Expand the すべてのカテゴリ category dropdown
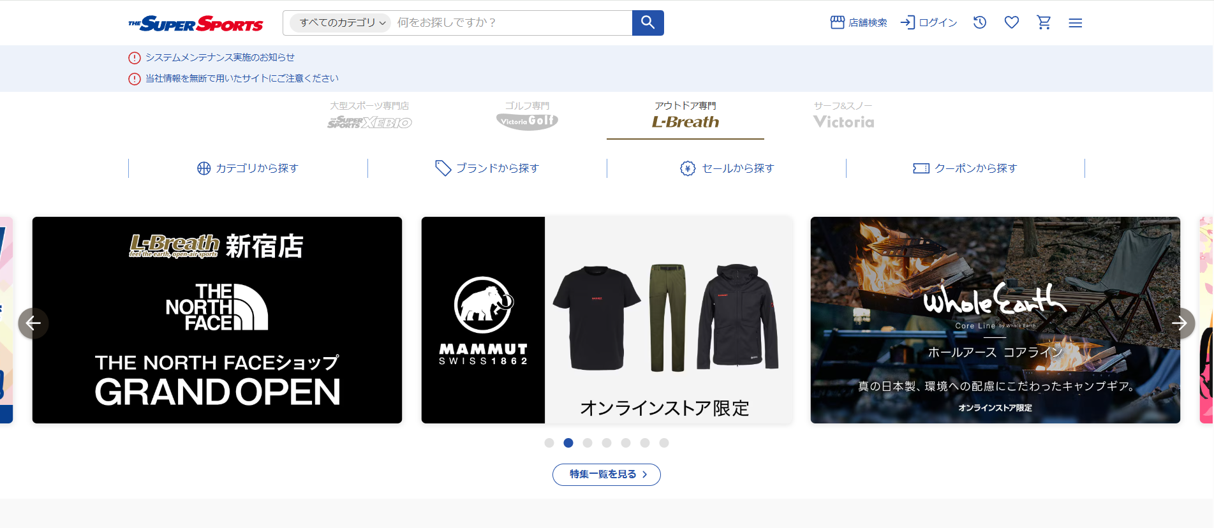This screenshot has height=528, width=1214. click(x=341, y=23)
